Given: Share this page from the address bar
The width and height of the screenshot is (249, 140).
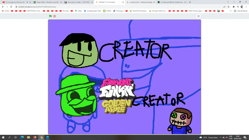Looking at the screenshot, I should click(x=224, y=7).
